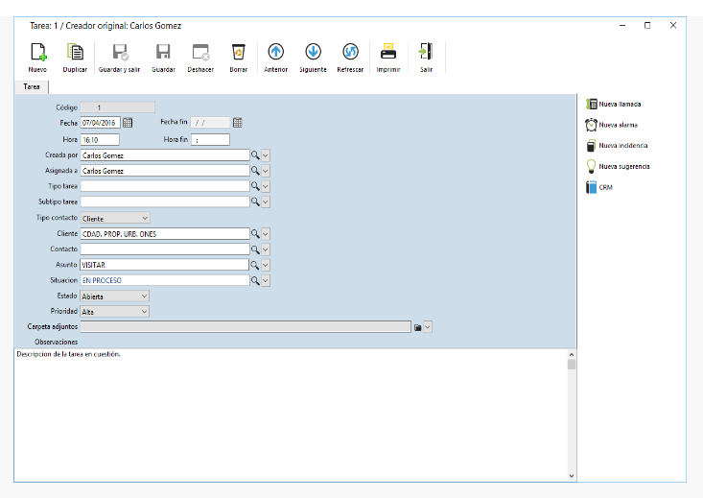Create a Nueva sugerencia from side panel
The height and width of the screenshot is (498, 703).
pos(618,166)
